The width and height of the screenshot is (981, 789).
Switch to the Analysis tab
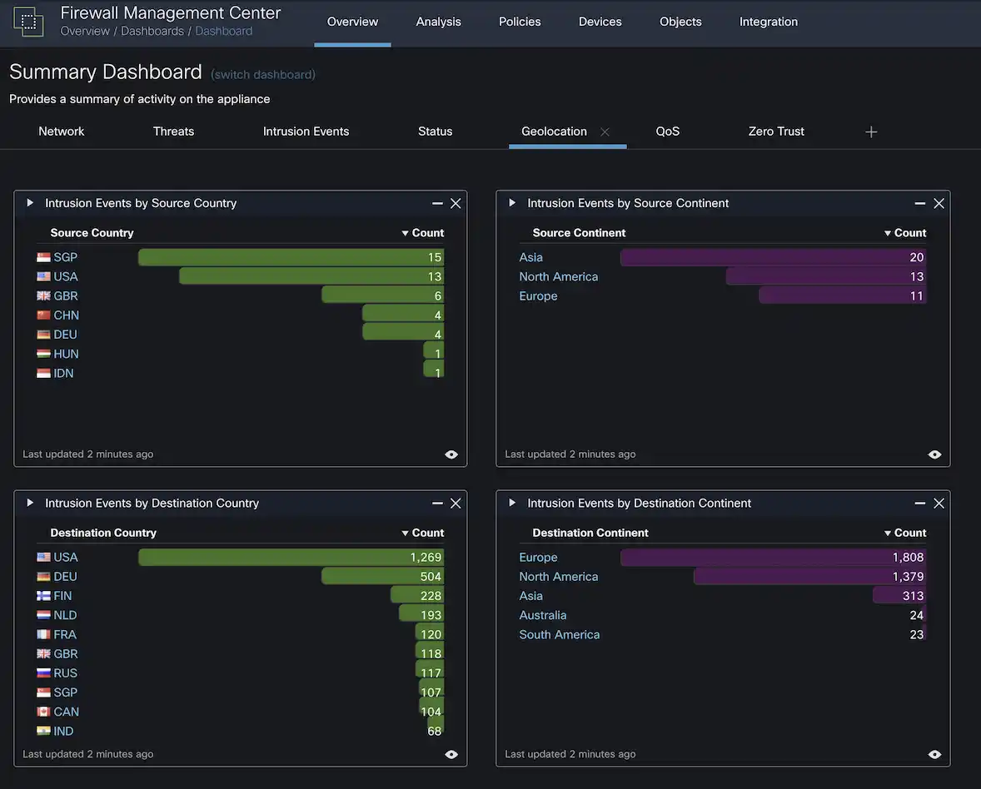click(x=438, y=22)
